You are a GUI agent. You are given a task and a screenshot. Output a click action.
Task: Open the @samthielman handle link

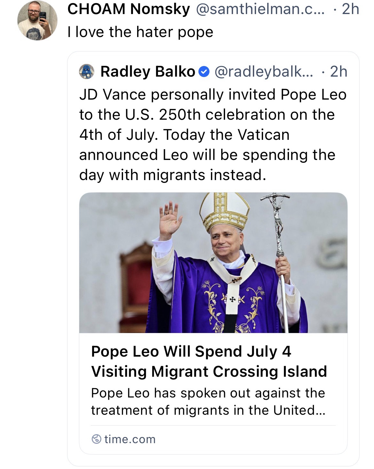click(260, 9)
